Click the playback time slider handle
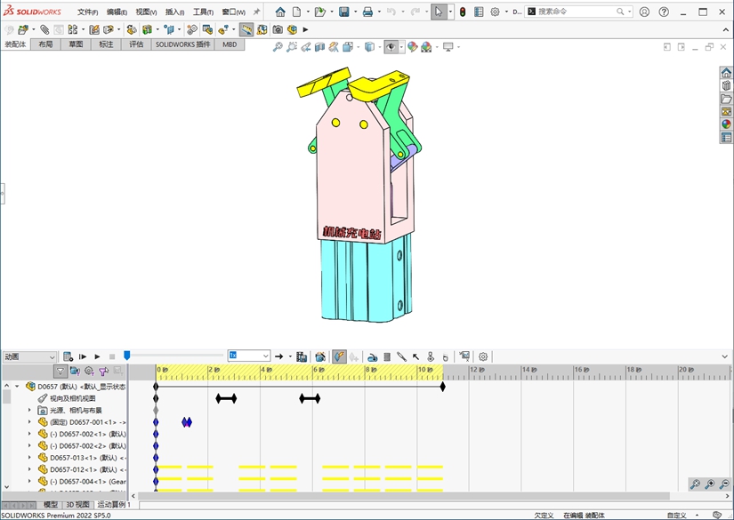This screenshot has width=734, height=520. (126, 356)
